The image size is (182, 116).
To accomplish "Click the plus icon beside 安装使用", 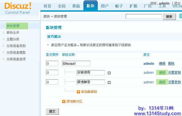I will [109, 73].
